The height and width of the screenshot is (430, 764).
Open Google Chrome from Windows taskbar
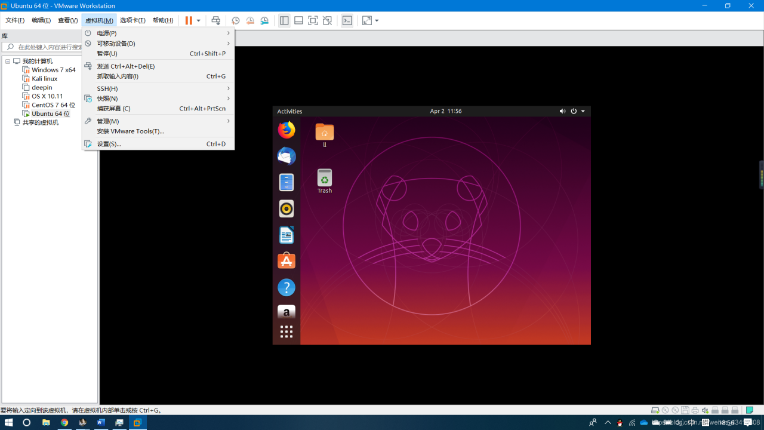click(64, 422)
